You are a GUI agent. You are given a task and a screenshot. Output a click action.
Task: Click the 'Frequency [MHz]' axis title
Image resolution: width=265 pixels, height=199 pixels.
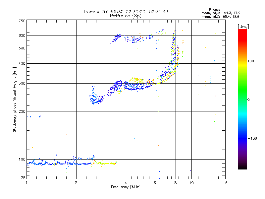[126, 187]
